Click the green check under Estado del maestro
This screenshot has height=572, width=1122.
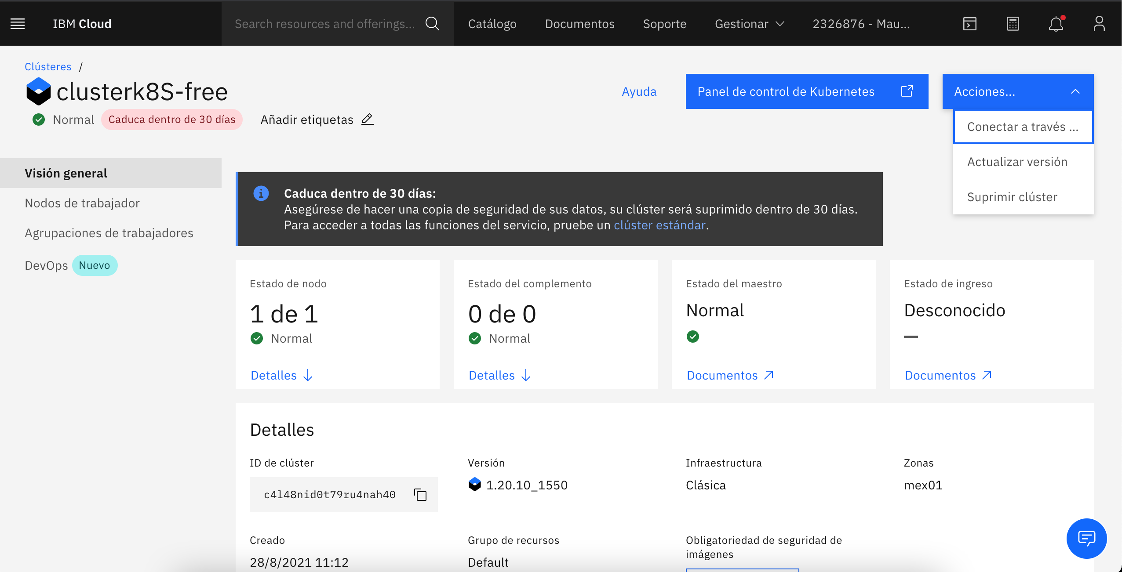pyautogui.click(x=693, y=337)
